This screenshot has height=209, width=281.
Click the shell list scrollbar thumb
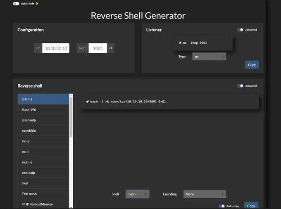pos(71,117)
